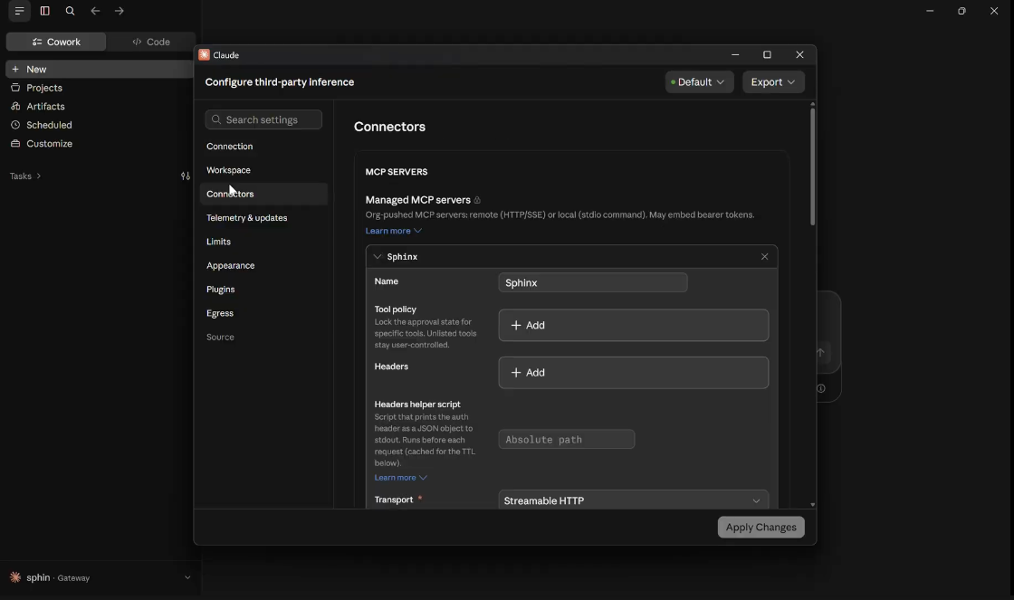Screen dimensions: 1014x600
Task: Add a Tool policy entry
Action: coord(633,325)
